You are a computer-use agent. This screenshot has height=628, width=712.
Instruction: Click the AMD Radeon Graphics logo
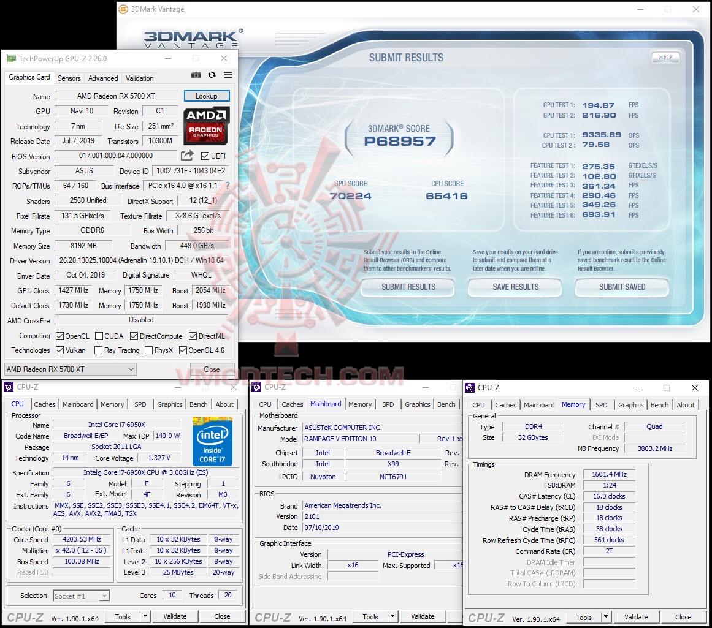point(206,126)
